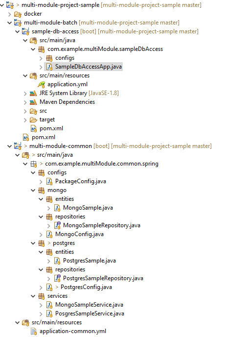The width and height of the screenshot is (225, 337).
Task: Click the MongoSampleService.java file icon
Action: click(x=49, y=305)
